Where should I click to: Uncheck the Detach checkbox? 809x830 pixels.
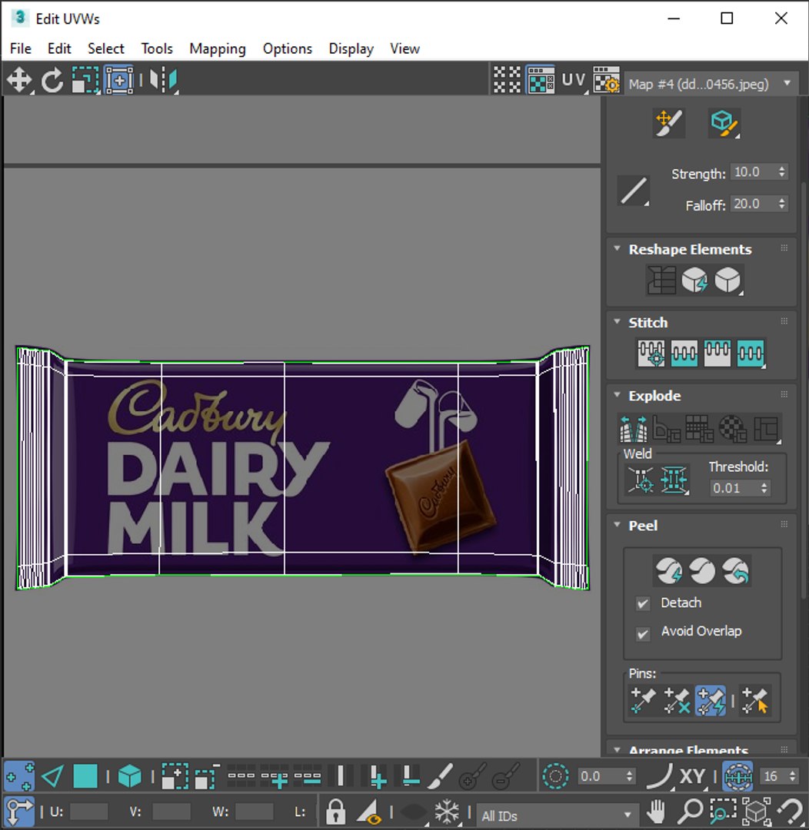643,603
